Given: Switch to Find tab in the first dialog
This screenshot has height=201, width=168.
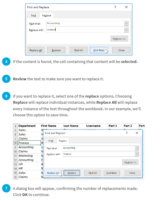Looking at the screenshot, I should 33,15.
